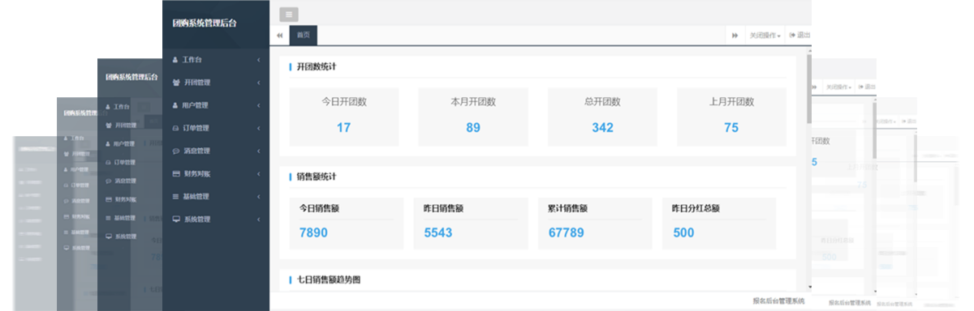
Task: Click the 本月开团数 card showing 89
Action: click(x=473, y=117)
